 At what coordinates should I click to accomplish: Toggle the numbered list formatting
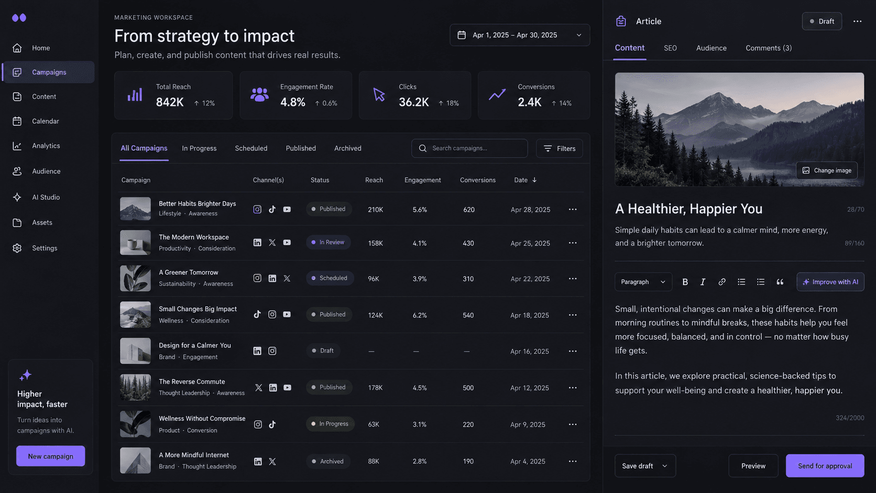(760, 282)
